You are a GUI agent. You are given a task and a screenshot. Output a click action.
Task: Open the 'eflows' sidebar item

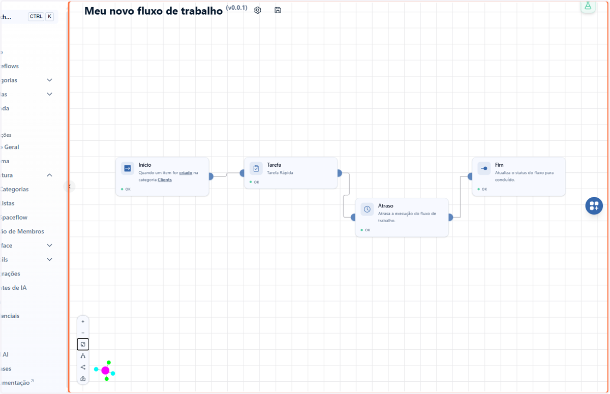pos(10,66)
